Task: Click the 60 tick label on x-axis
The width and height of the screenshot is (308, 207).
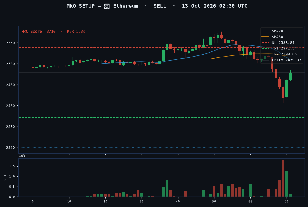Action: point(250,202)
